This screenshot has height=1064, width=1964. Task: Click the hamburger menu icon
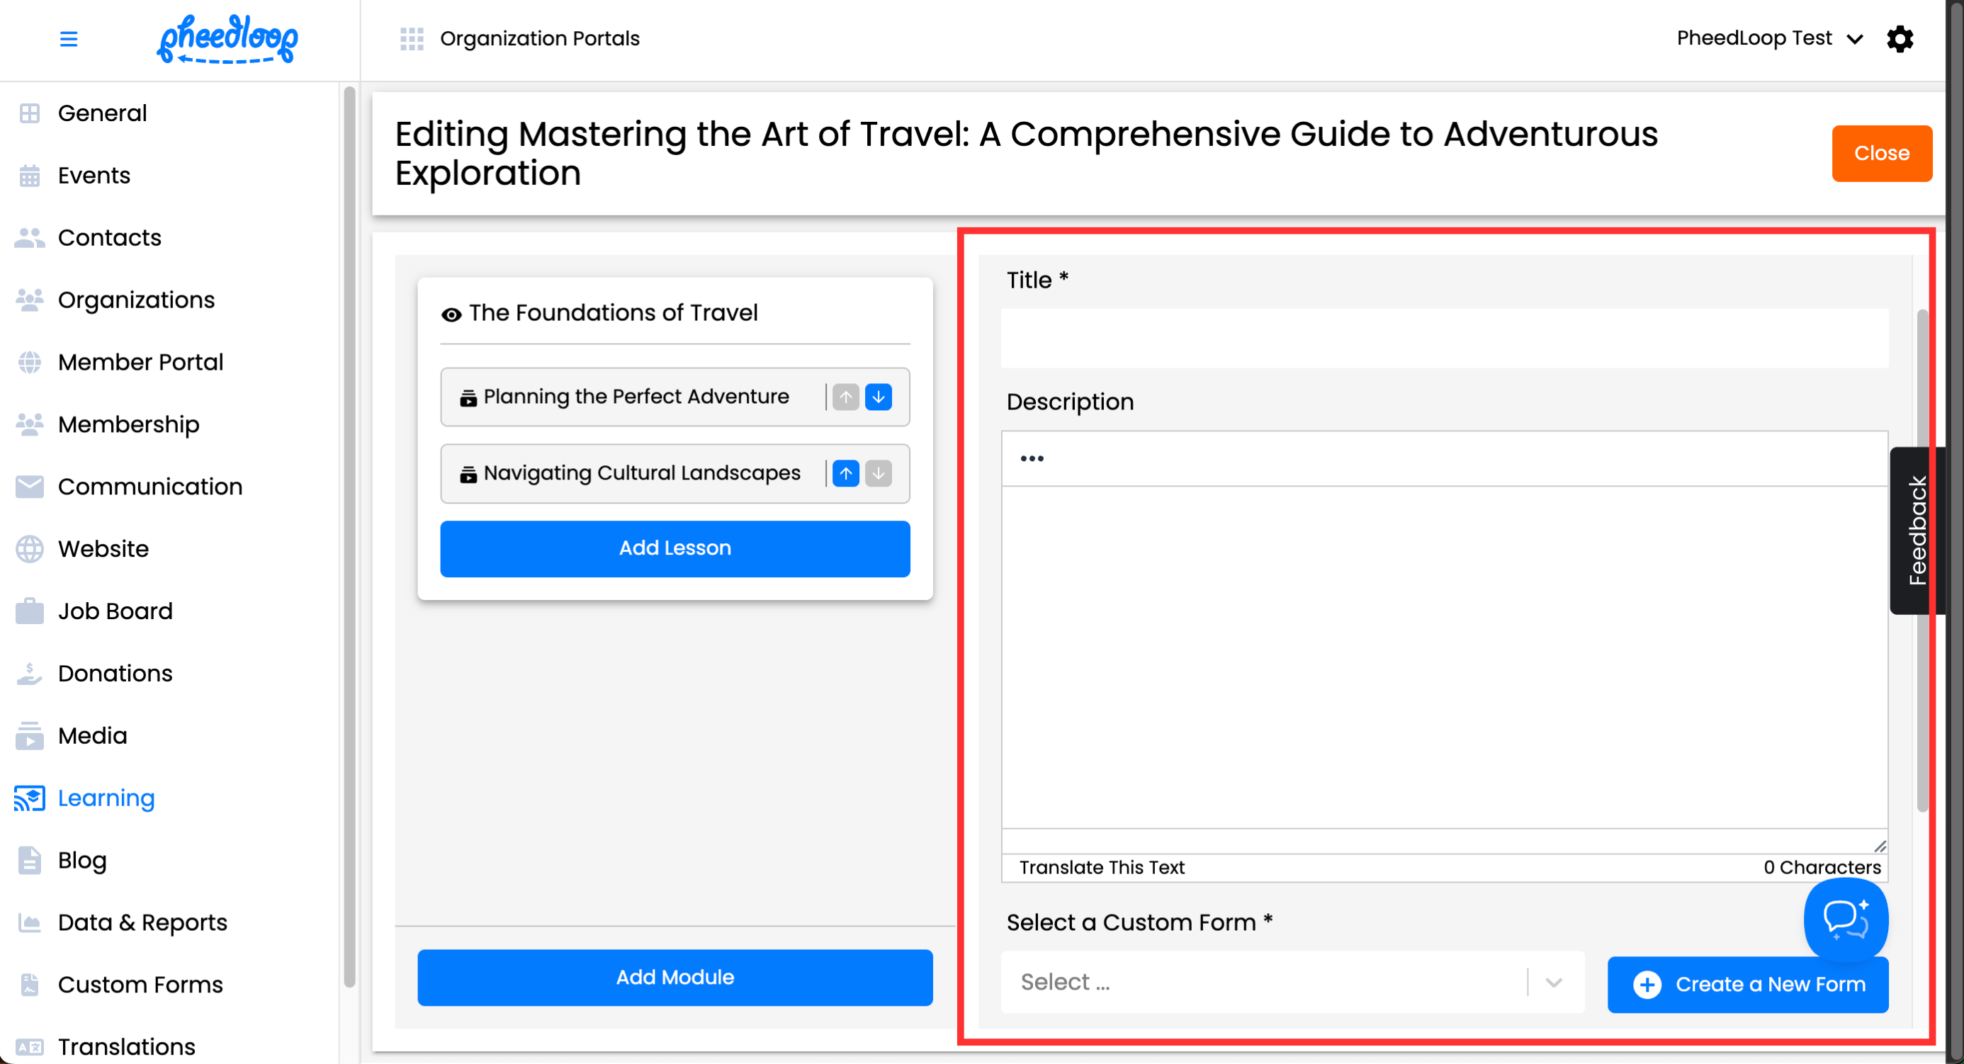(69, 39)
